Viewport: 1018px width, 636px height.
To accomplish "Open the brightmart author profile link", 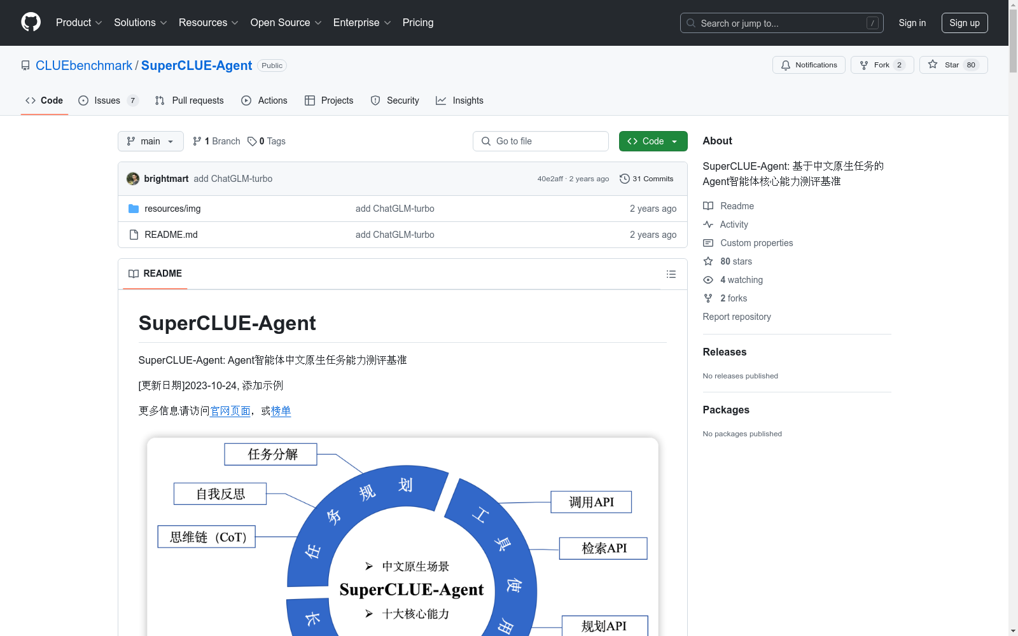I will 166,179.
